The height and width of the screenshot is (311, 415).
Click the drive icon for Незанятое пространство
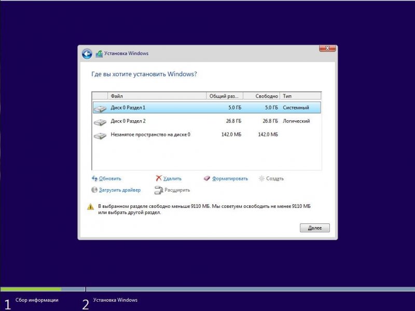point(100,135)
